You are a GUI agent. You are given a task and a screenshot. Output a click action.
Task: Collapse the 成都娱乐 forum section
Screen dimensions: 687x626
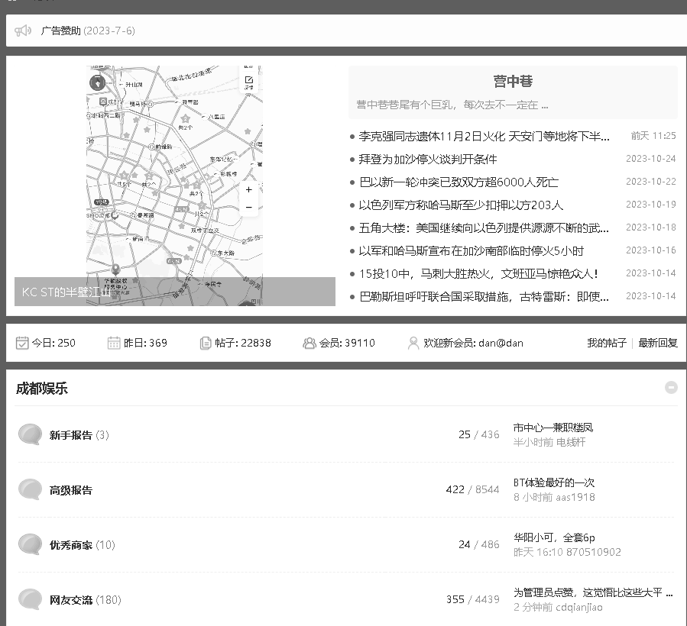point(671,387)
